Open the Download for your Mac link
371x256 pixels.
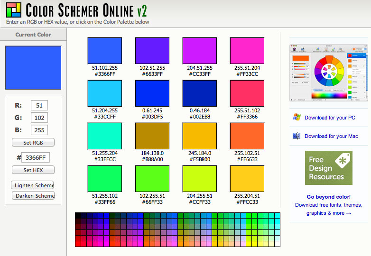[331, 136]
